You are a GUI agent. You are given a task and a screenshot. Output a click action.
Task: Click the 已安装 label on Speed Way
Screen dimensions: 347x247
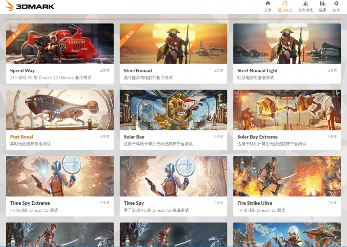[105, 70]
